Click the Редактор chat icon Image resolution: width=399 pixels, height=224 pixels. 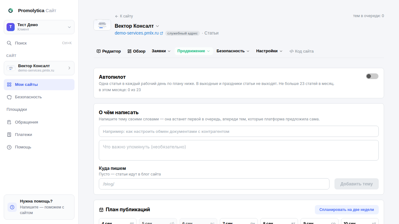[99, 51]
